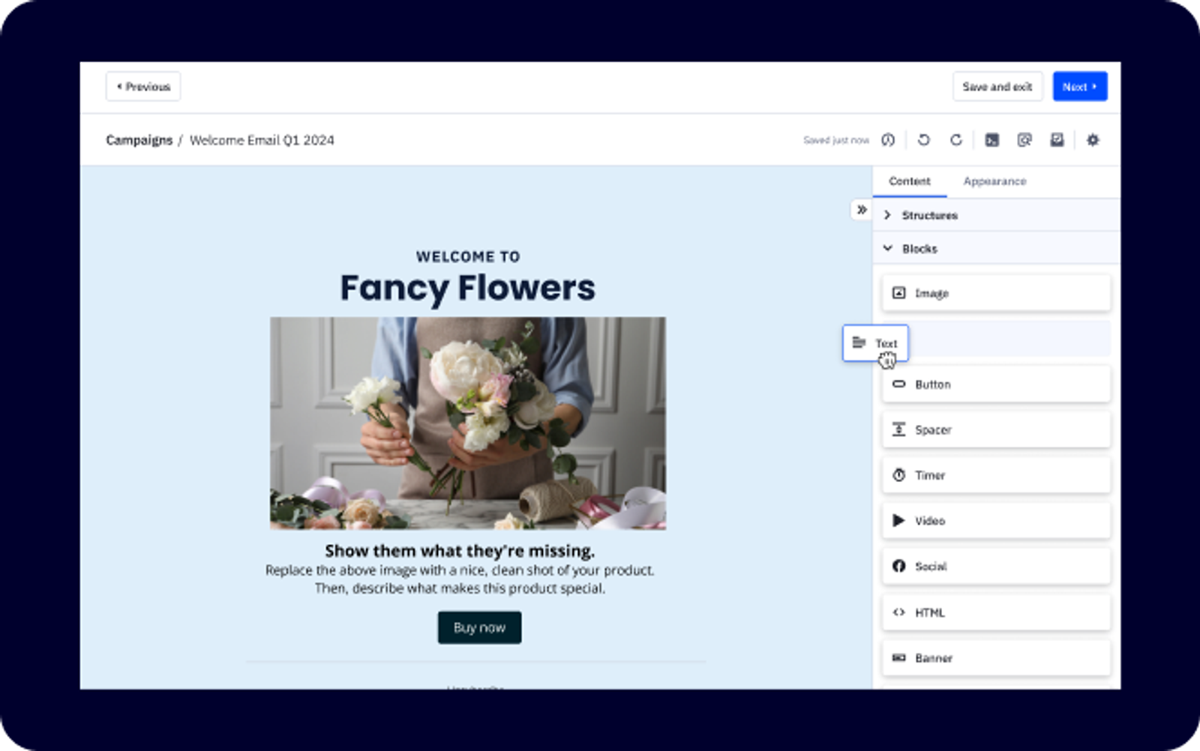Click the flower bouquet image in email

(467, 423)
